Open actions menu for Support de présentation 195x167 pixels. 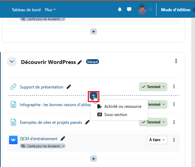point(174,87)
